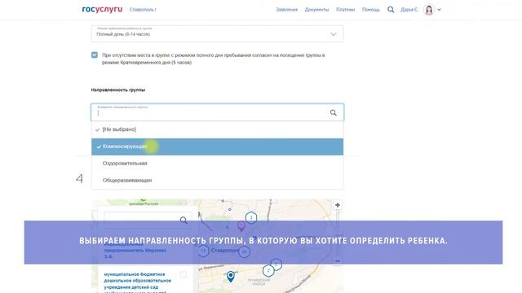The image size is (522, 293).
Task: Click the search icon in map panel
Action: (x=184, y=220)
